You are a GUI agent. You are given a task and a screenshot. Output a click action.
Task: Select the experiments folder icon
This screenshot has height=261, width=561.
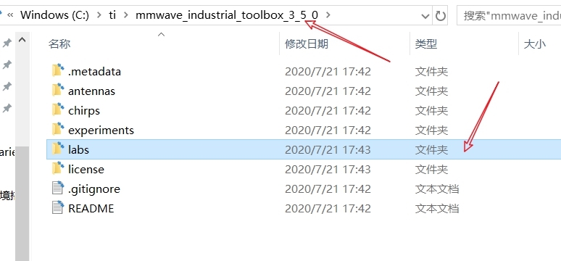(x=58, y=129)
